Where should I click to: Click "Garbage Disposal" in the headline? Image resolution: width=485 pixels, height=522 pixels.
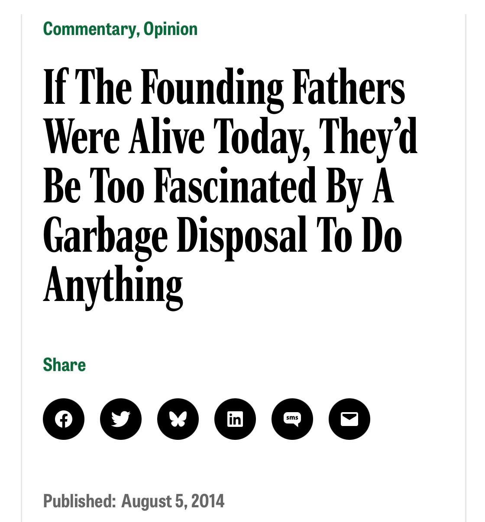(x=175, y=237)
